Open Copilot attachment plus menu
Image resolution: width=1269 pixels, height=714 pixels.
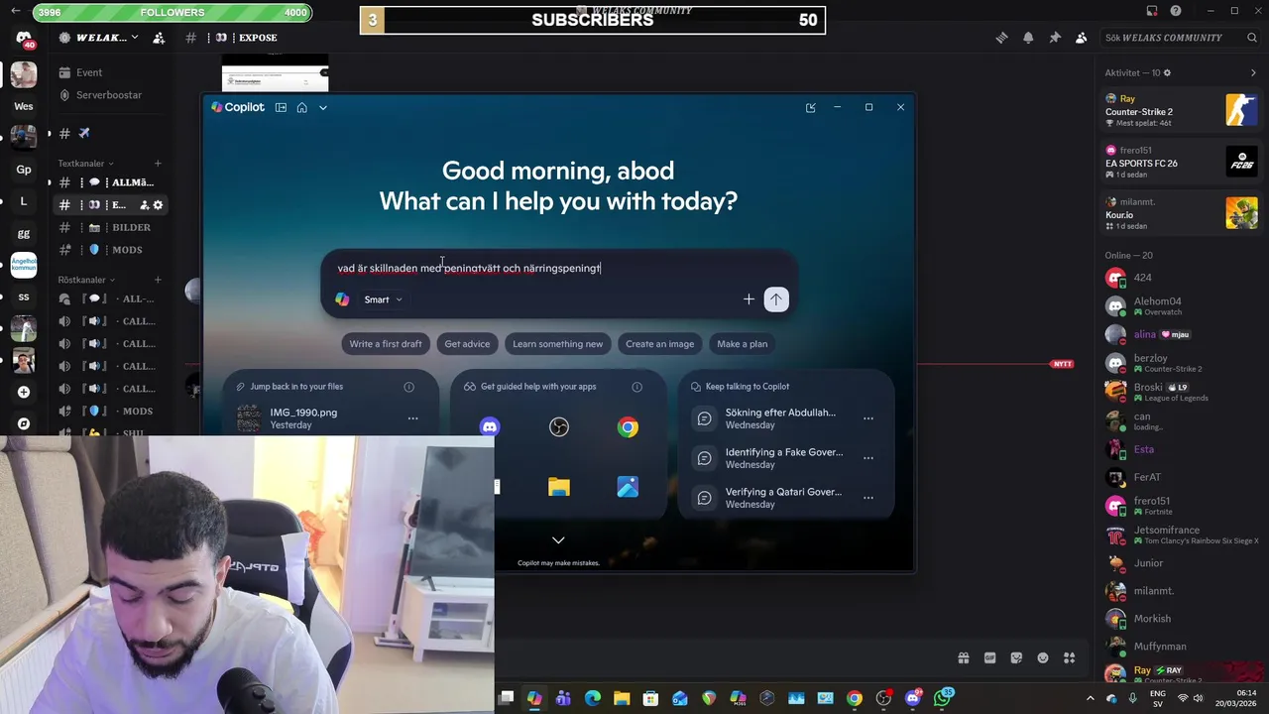[x=749, y=299]
